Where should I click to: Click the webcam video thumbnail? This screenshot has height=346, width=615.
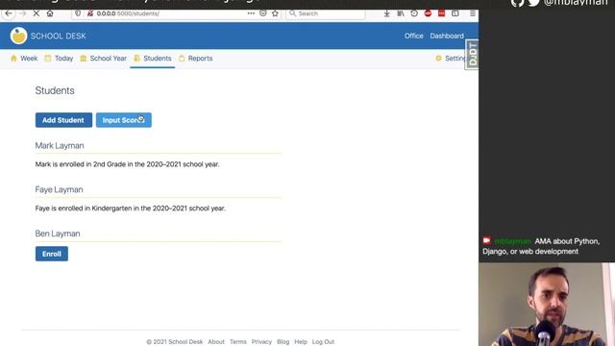547,305
